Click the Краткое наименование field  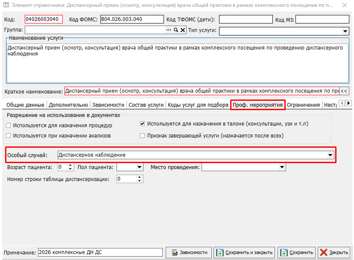click(202, 91)
